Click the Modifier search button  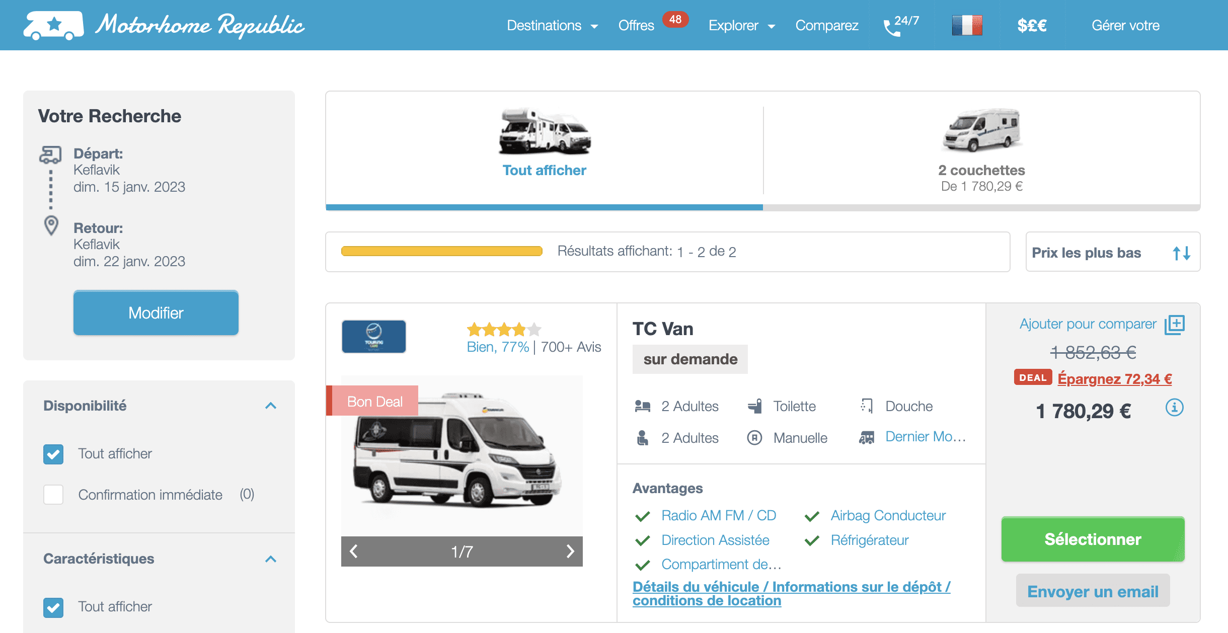[156, 312]
